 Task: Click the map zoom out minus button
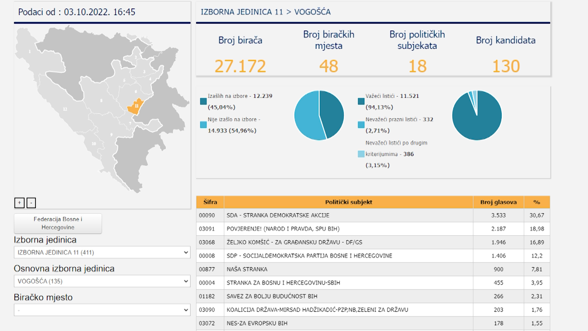[x=31, y=203]
